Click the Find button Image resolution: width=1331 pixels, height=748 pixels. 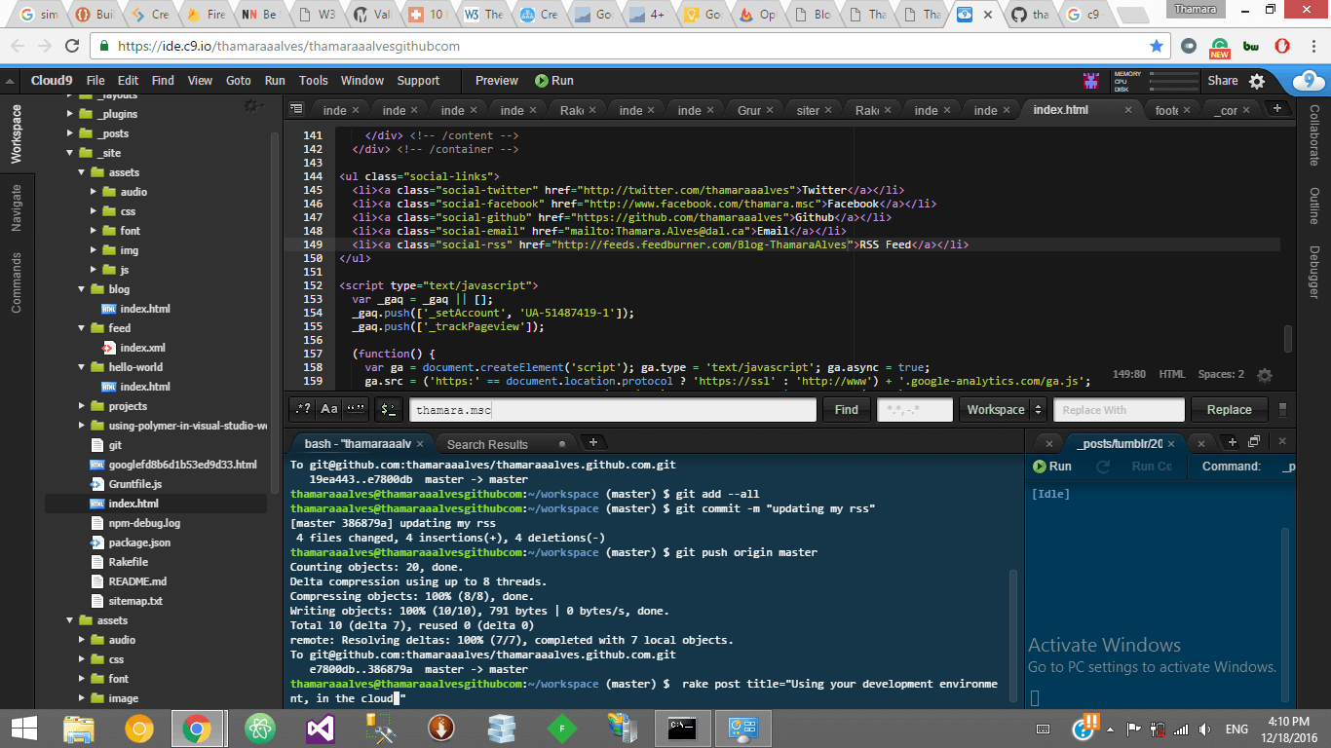846,410
